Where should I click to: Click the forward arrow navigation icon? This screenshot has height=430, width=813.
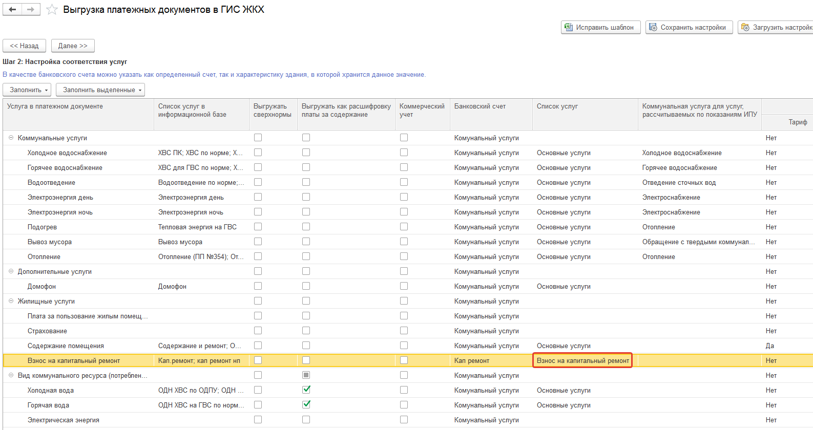coord(31,9)
